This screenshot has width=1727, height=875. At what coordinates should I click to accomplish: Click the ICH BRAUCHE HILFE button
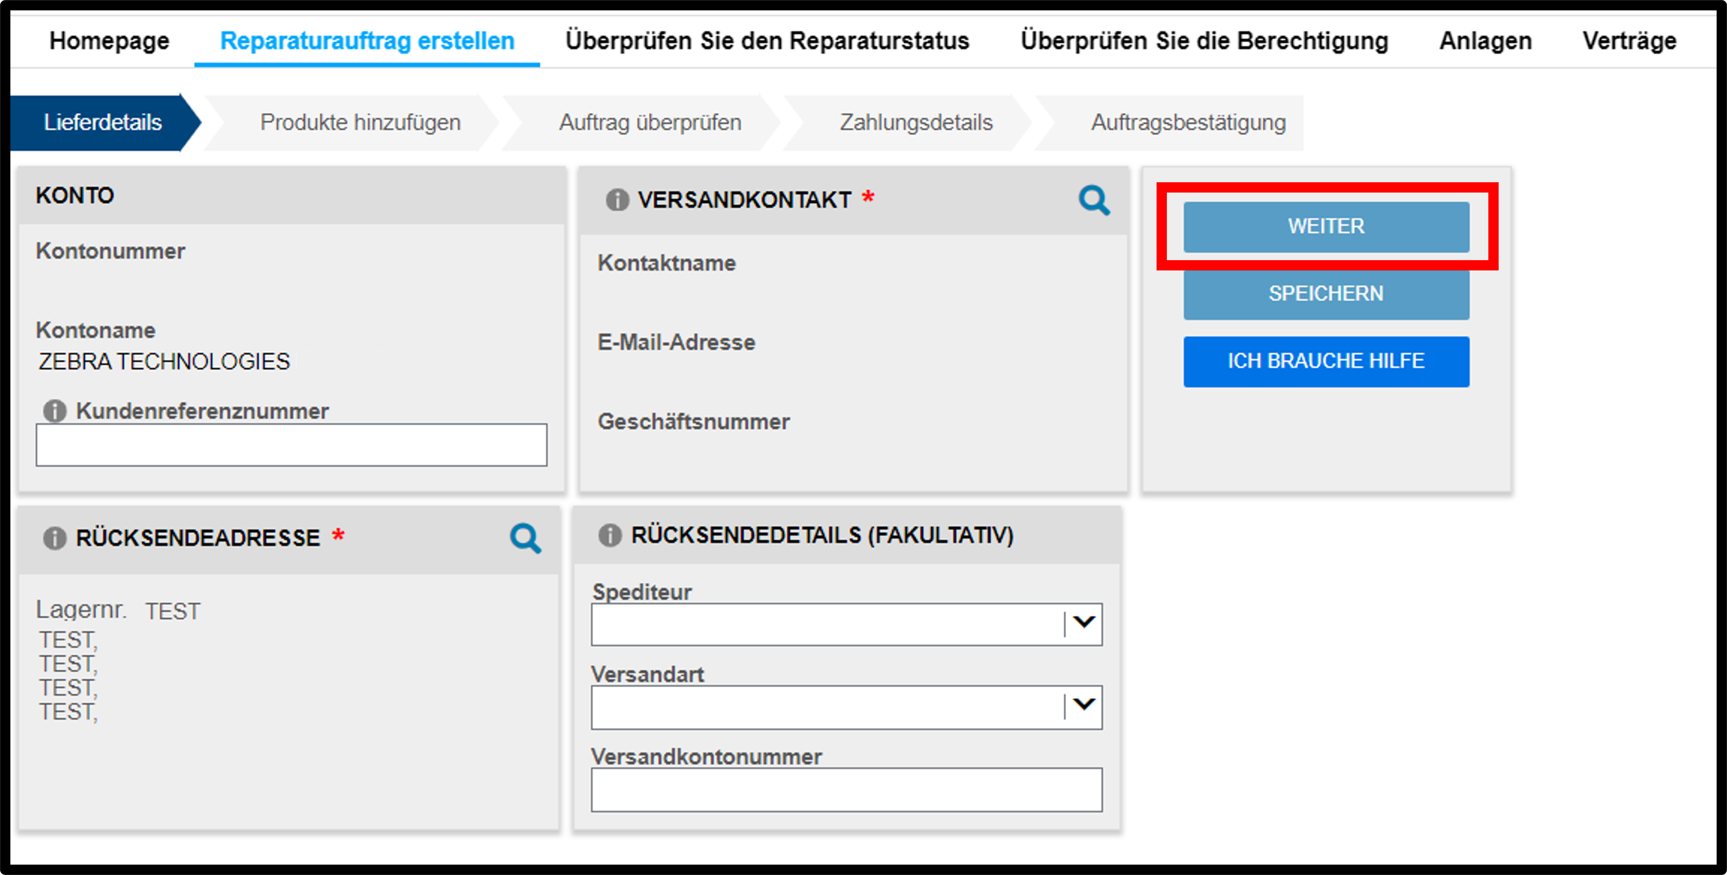pyautogui.click(x=1326, y=361)
